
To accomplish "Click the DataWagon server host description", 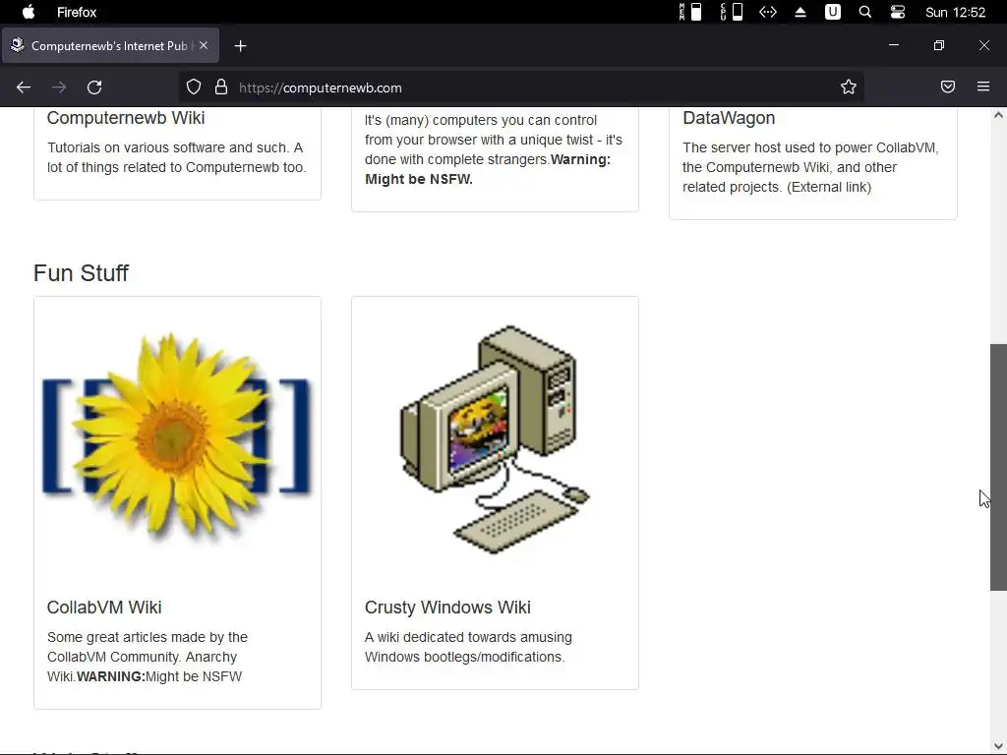I will point(810,167).
